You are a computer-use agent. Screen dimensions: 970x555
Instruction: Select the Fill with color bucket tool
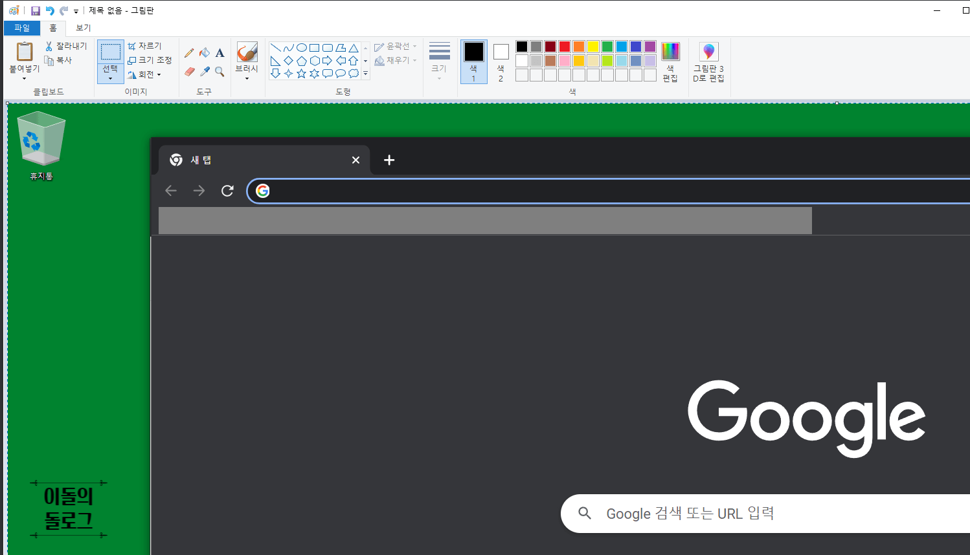(x=205, y=53)
